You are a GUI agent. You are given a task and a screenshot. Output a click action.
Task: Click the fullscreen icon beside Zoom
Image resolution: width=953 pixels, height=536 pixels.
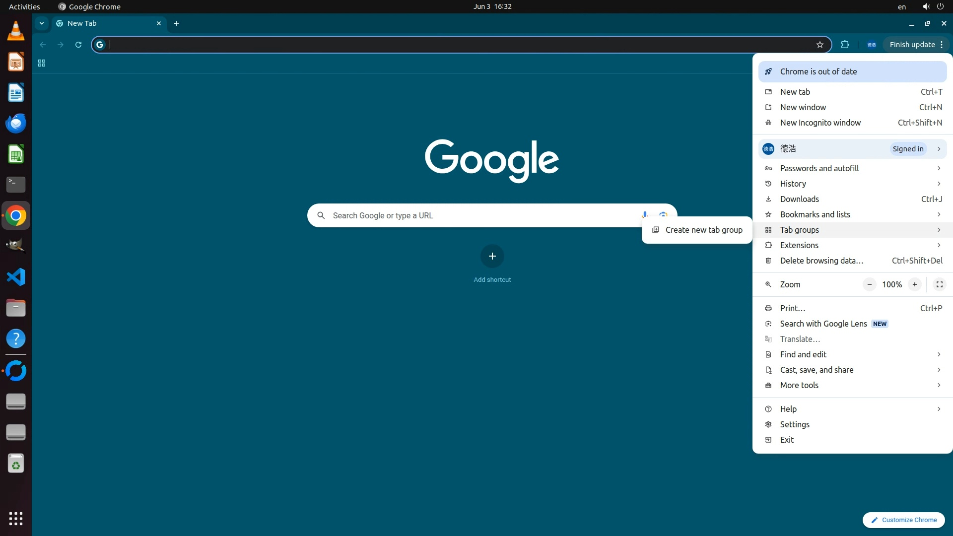(x=939, y=284)
